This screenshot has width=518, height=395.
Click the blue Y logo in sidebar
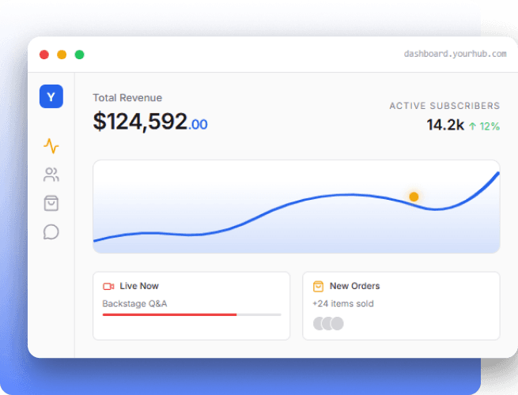(51, 96)
